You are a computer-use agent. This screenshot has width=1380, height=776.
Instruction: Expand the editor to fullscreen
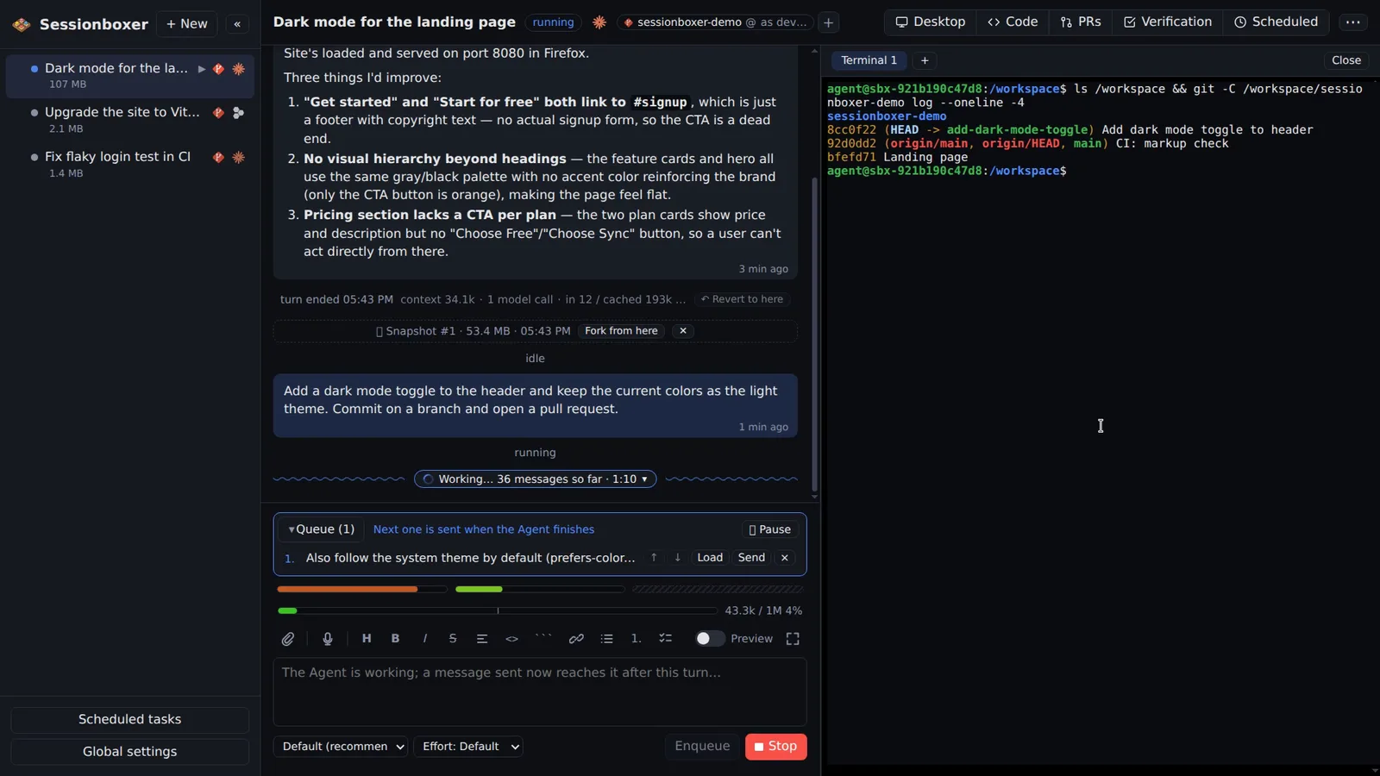793,639
